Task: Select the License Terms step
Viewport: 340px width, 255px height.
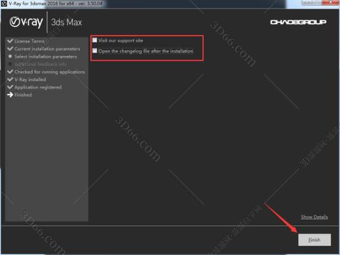Action: [29, 41]
